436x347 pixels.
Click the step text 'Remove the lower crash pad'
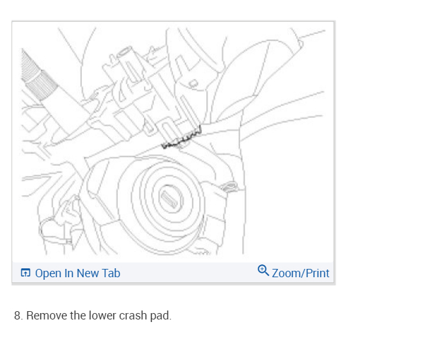click(x=99, y=316)
